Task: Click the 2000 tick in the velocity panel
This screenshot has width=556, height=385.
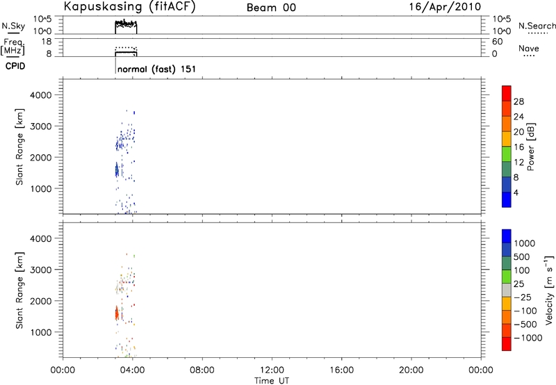Action: [x=41, y=301]
